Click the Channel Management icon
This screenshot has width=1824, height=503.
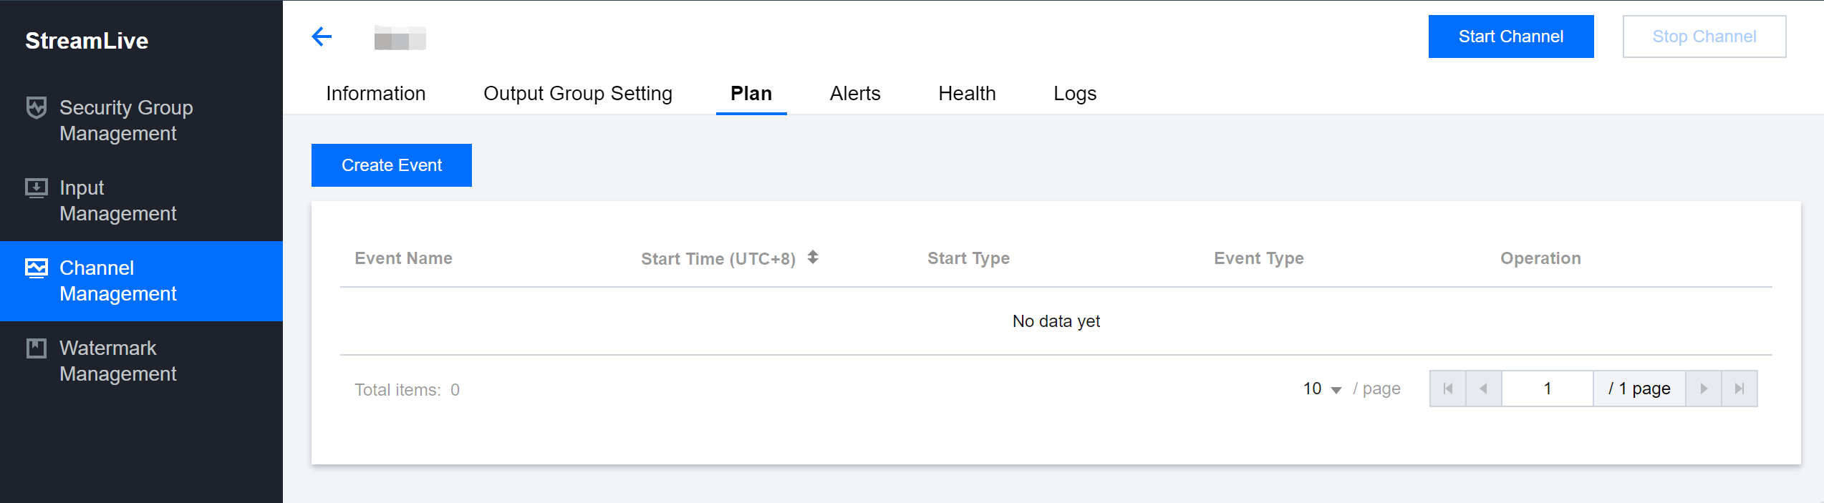coord(37,268)
